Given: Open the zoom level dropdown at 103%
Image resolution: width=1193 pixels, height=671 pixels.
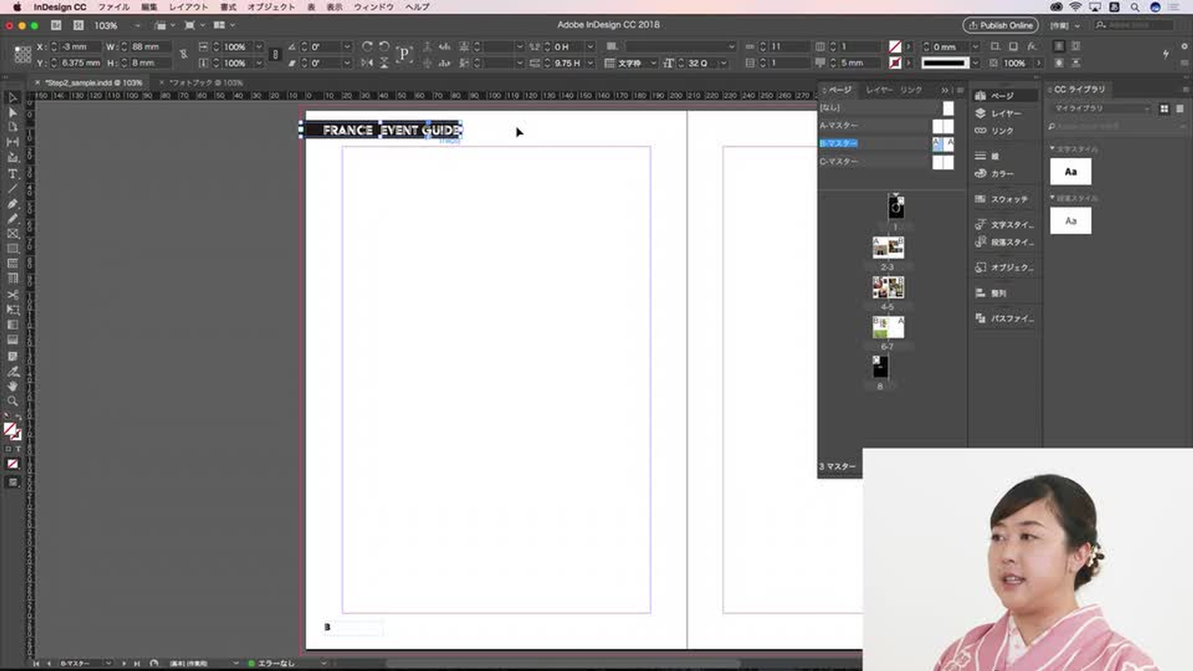Looking at the screenshot, I should [137, 25].
